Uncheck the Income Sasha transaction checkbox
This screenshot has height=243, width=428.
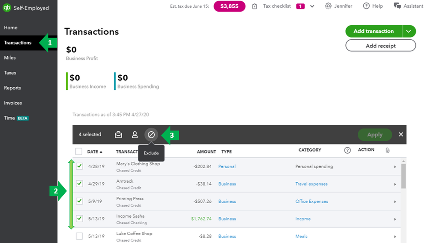(79, 219)
